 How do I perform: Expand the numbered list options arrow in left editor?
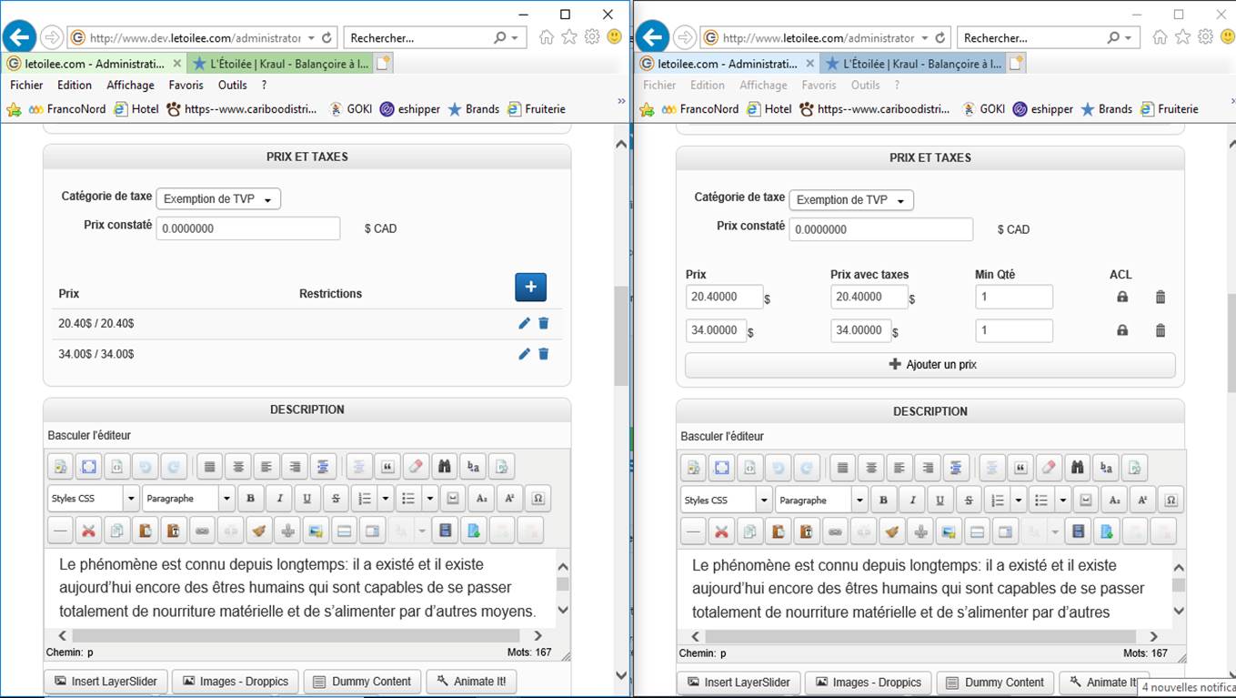[x=386, y=499]
